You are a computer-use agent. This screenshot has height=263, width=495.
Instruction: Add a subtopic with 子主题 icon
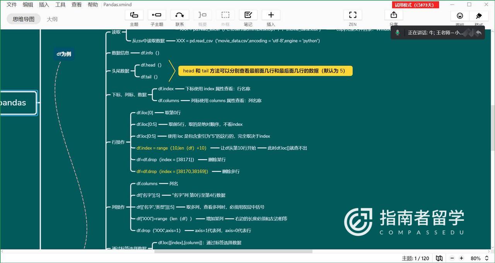coord(157,15)
